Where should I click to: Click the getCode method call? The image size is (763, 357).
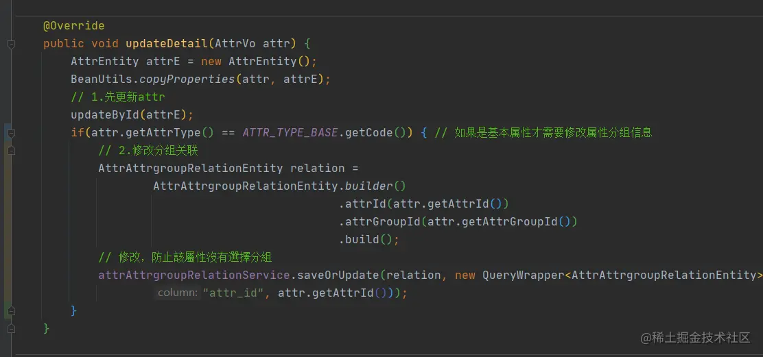(369, 132)
